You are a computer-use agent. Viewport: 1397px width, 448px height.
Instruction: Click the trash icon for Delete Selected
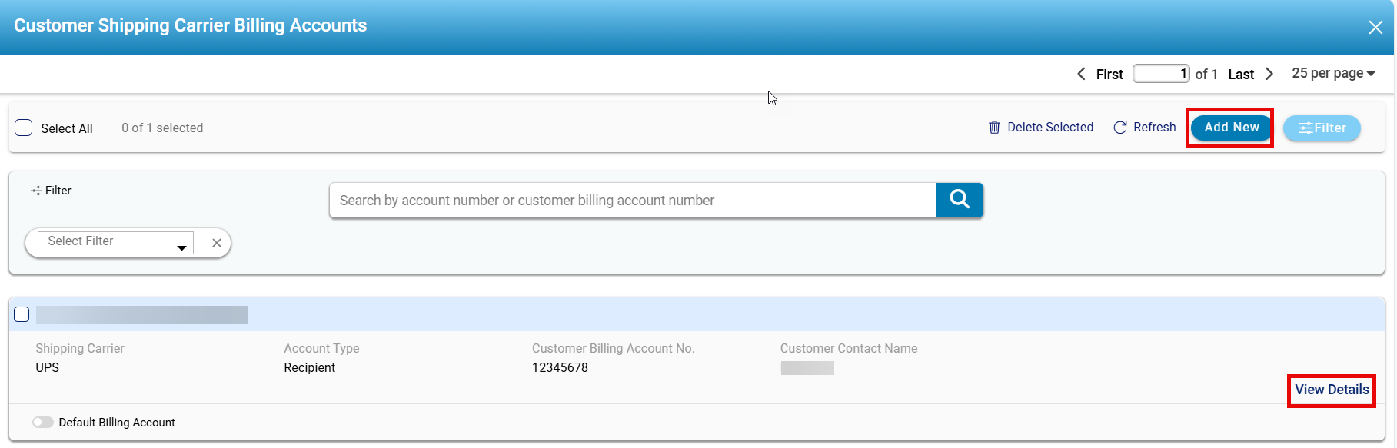pyautogui.click(x=994, y=128)
